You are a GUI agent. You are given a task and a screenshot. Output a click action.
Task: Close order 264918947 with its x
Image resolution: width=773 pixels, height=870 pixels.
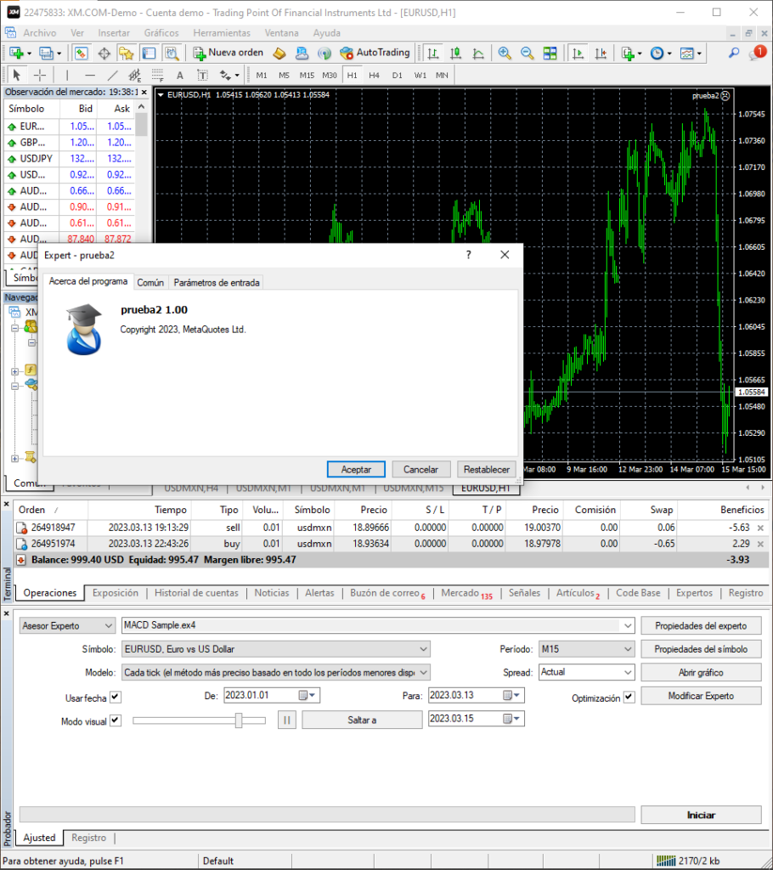click(761, 528)
